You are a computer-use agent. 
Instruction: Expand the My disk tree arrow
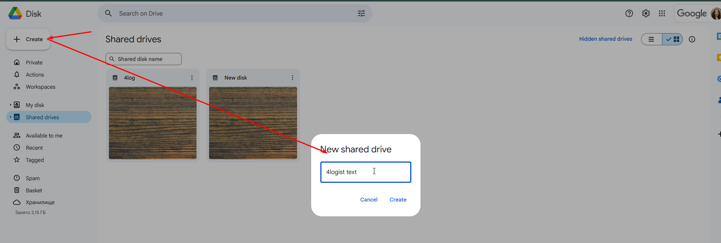point(10,105)
